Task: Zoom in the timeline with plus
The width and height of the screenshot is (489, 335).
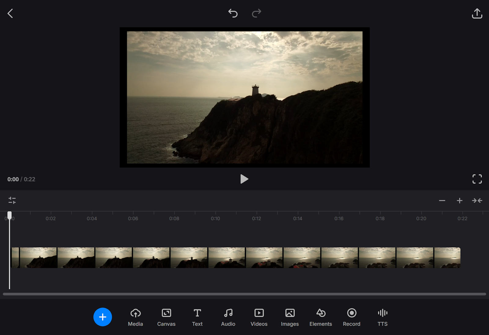Action: pyautogui.click(x=459, y=201)
